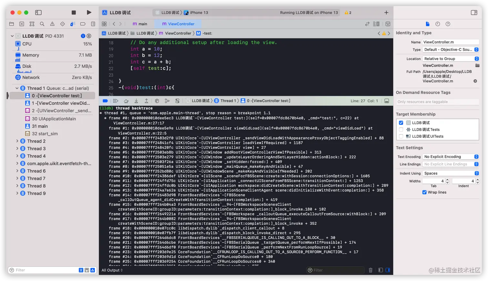488x281 pixels.
Task: Open the editor options lines icon
Action: [376, 24]
